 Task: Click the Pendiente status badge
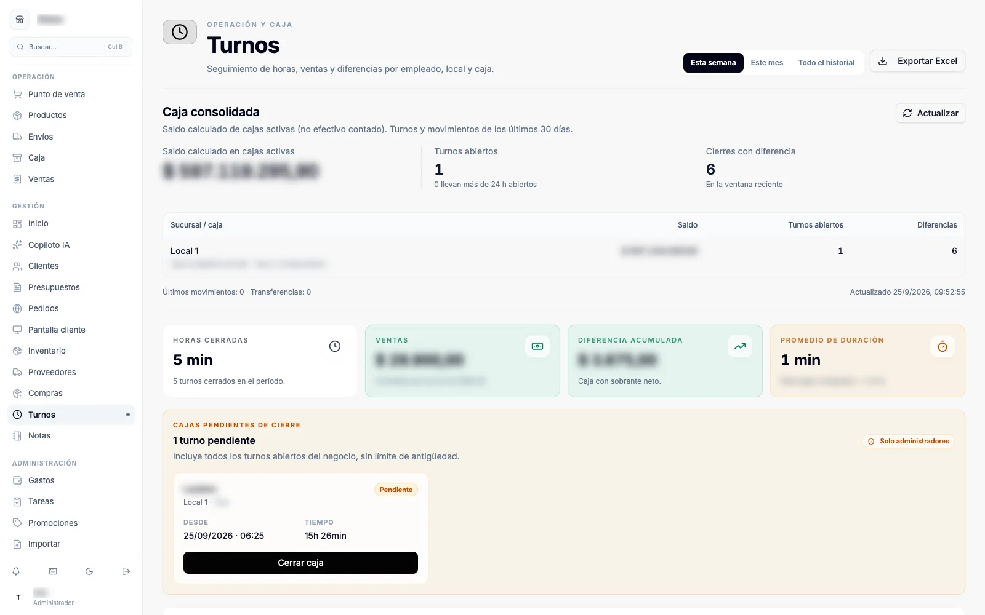tap(396, 490)
